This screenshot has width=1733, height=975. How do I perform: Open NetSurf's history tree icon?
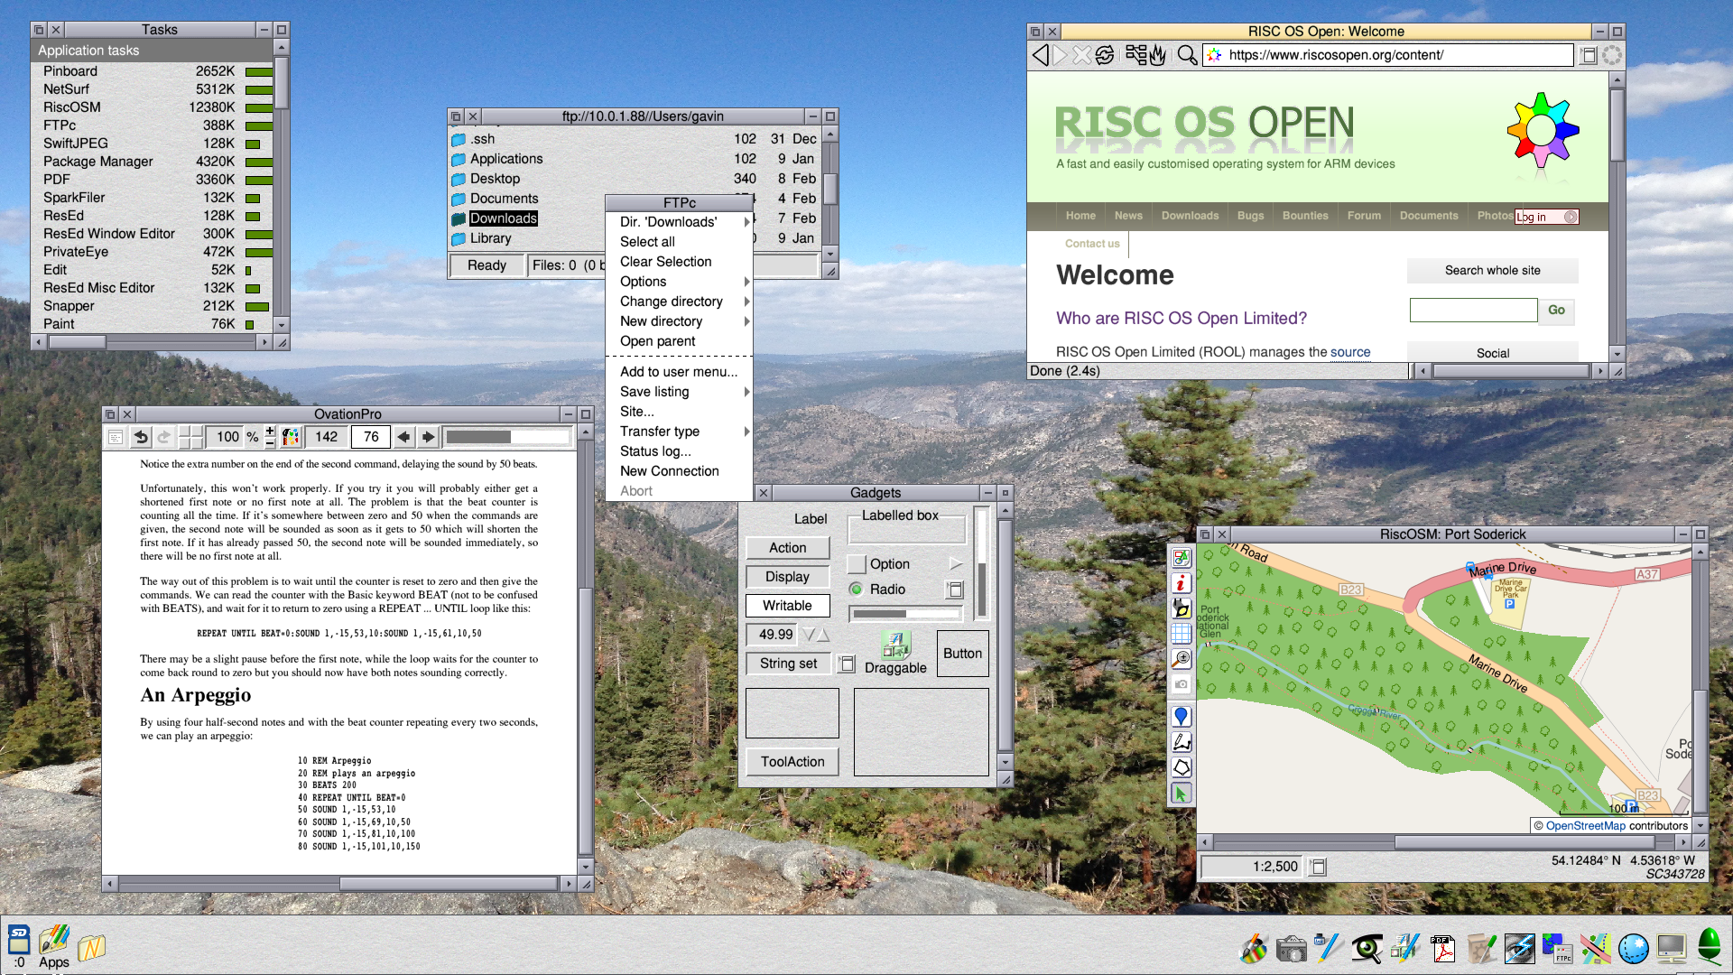(x=1135, y=55)
